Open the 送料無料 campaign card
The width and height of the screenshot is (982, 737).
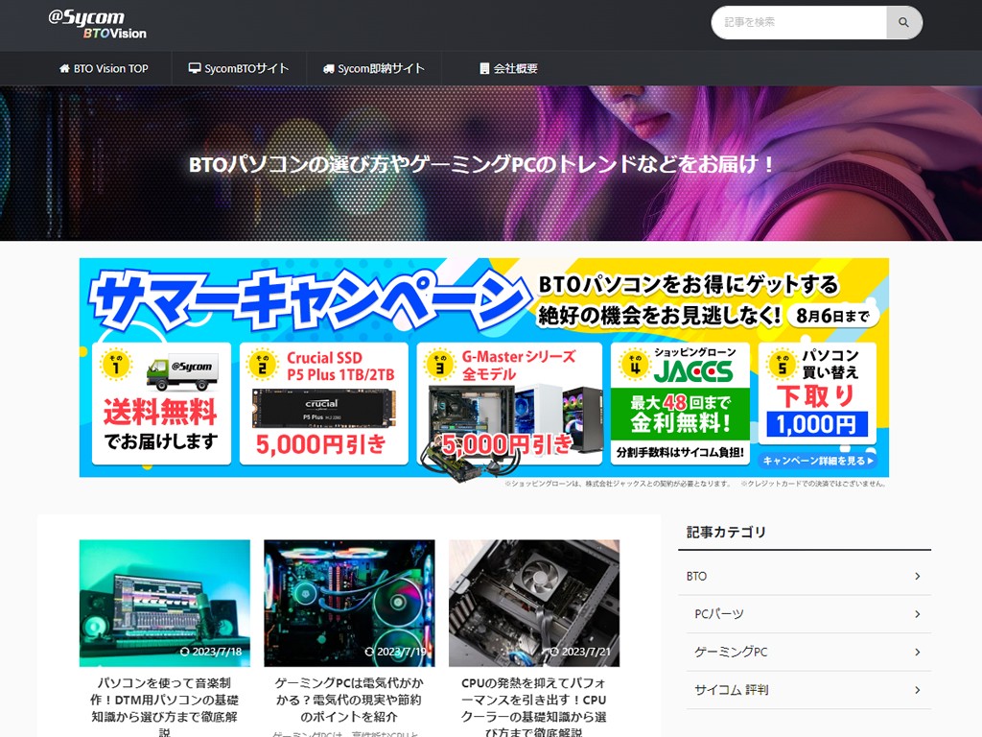click(161, 403)
